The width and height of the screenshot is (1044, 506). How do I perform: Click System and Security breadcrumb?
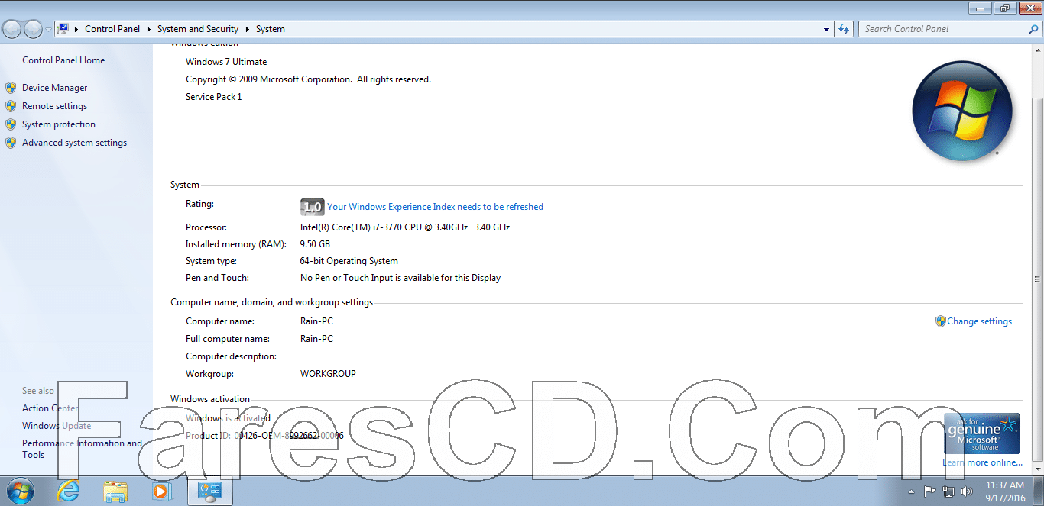[198, 29]
